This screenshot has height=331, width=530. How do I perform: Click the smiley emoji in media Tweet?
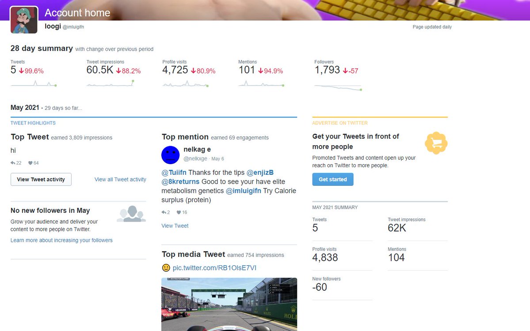[166, 268]
